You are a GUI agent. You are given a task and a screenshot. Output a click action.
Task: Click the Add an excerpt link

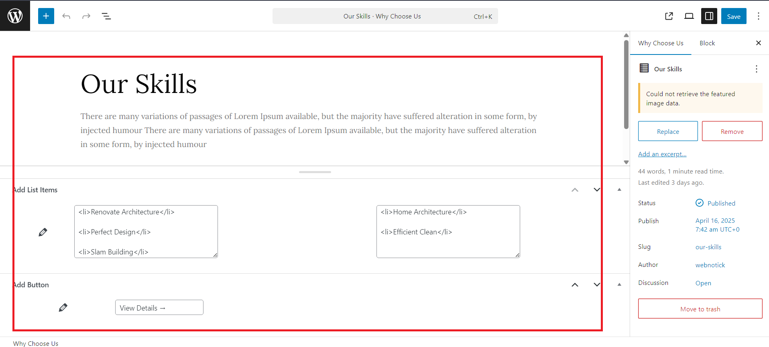pyautogui.click(x=662, y=154)
